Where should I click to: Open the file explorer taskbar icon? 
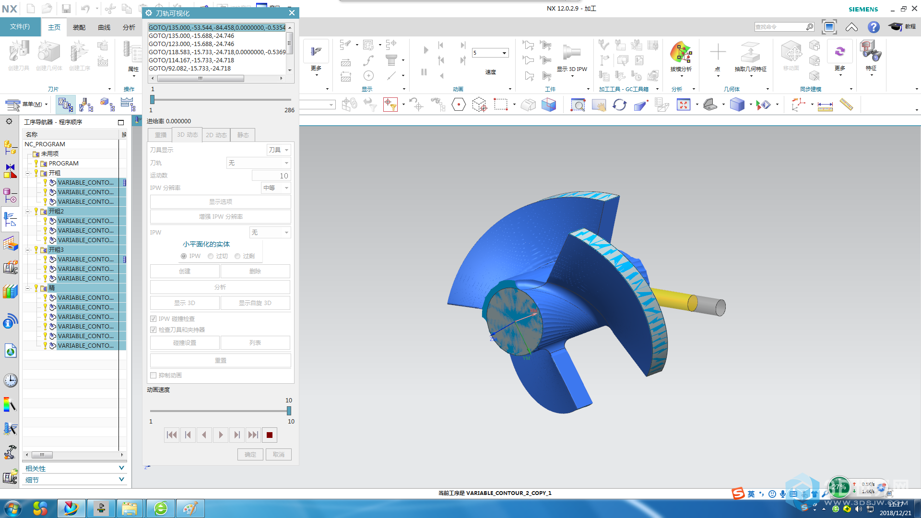tap(130, 508)
